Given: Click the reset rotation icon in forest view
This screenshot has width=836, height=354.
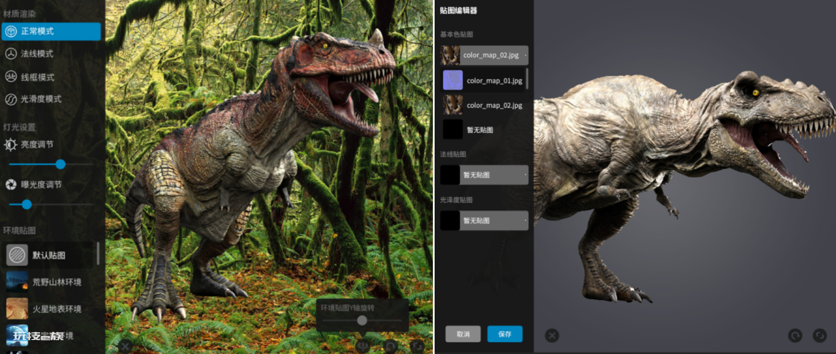Looking at the screenshot, I should tap(390, 347).
